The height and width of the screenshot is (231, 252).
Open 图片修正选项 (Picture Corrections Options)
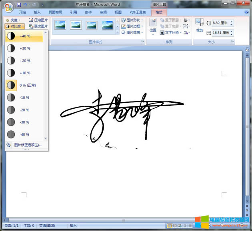click(x=27, y=145)
